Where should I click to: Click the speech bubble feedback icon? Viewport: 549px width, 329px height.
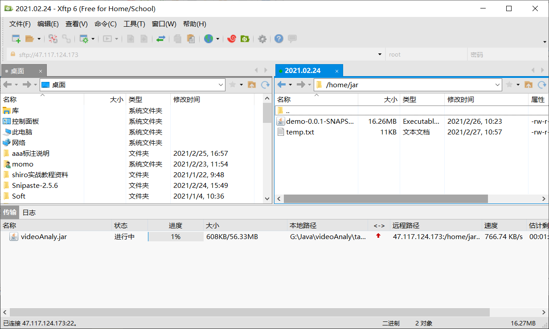[x=292, y=39]
